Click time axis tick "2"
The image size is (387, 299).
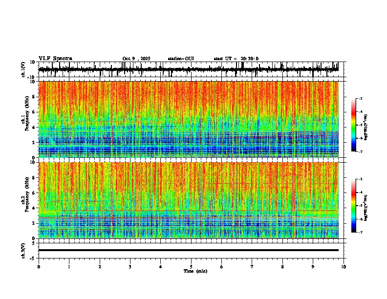click(x=100, y=267)
